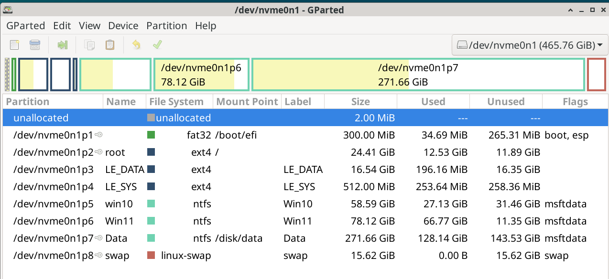Viewport: 609px width, 279px height.
Task: Open the /dev/nvme0n1 device selector dropdown
Action: tap(529, 45)
